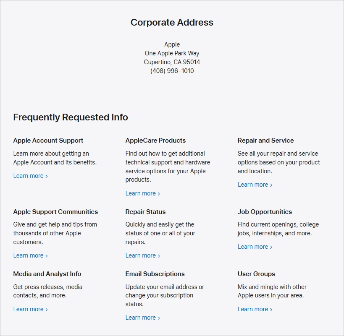
Task: Click the Email Subscriptions title
Action: [155, 274]
